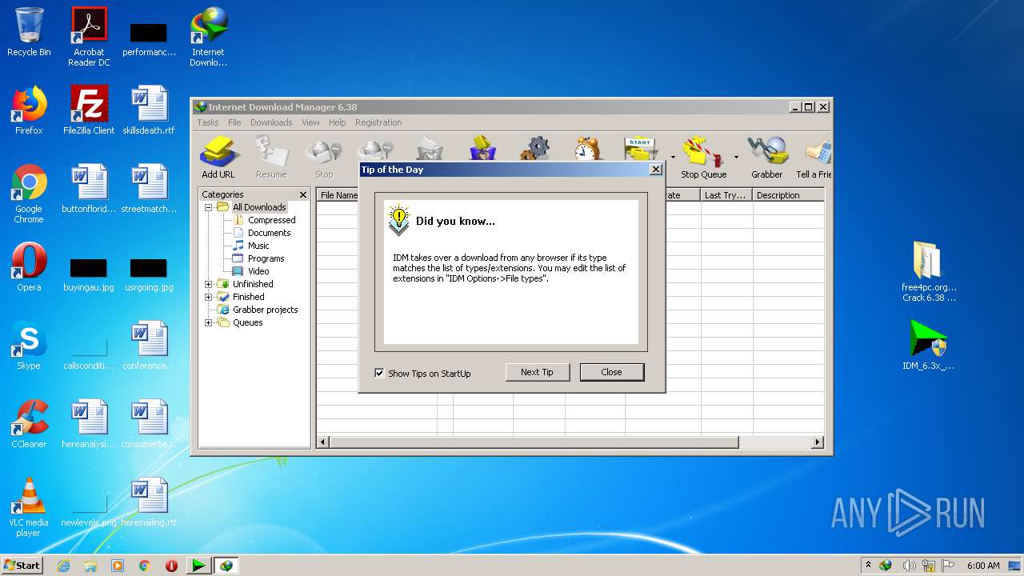This screenshot has height=576, width=1024.
Task: Click the Start Queue toolbar icon
Action: click(641, 150)
